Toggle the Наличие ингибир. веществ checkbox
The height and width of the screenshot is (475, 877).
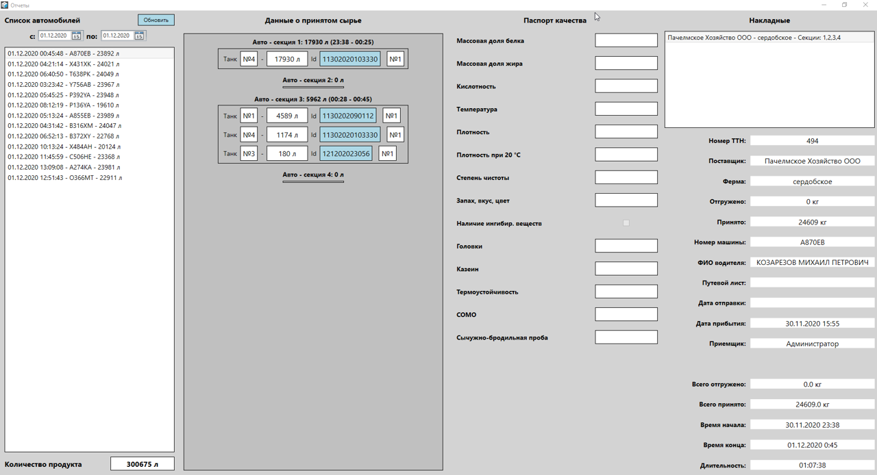[x=626, y=223]
